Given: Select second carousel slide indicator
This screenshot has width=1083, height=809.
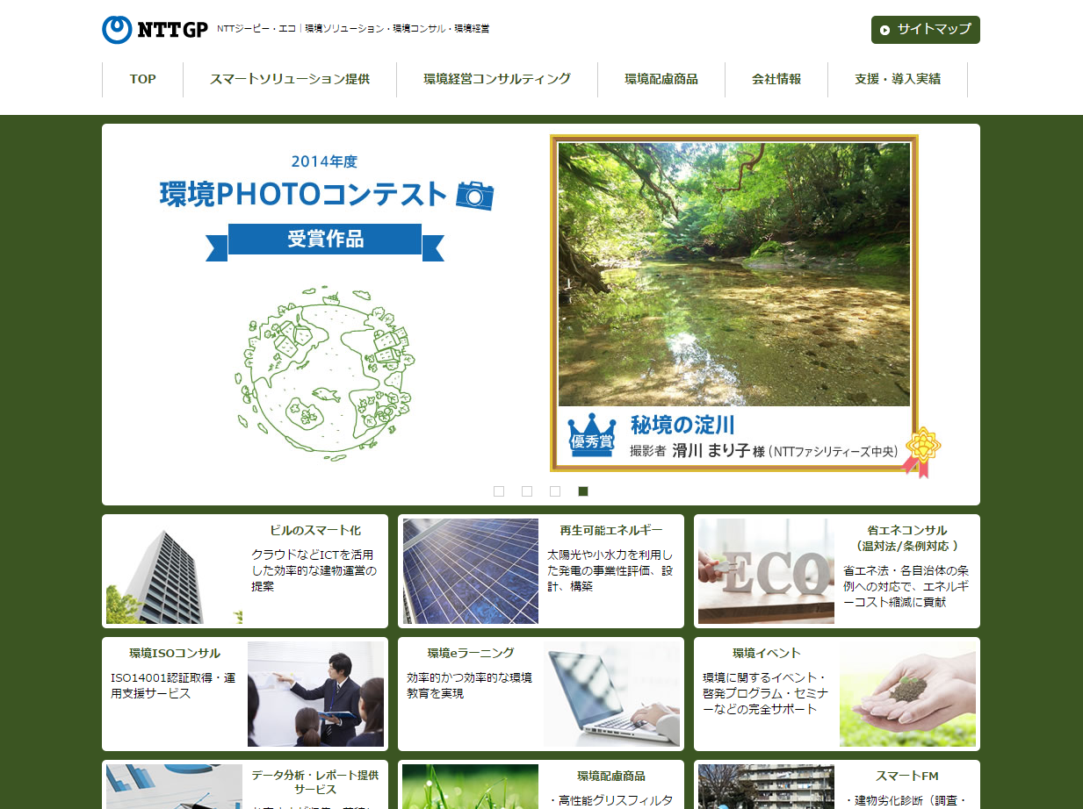Looking at the screenshot, I should pos(527,491).
